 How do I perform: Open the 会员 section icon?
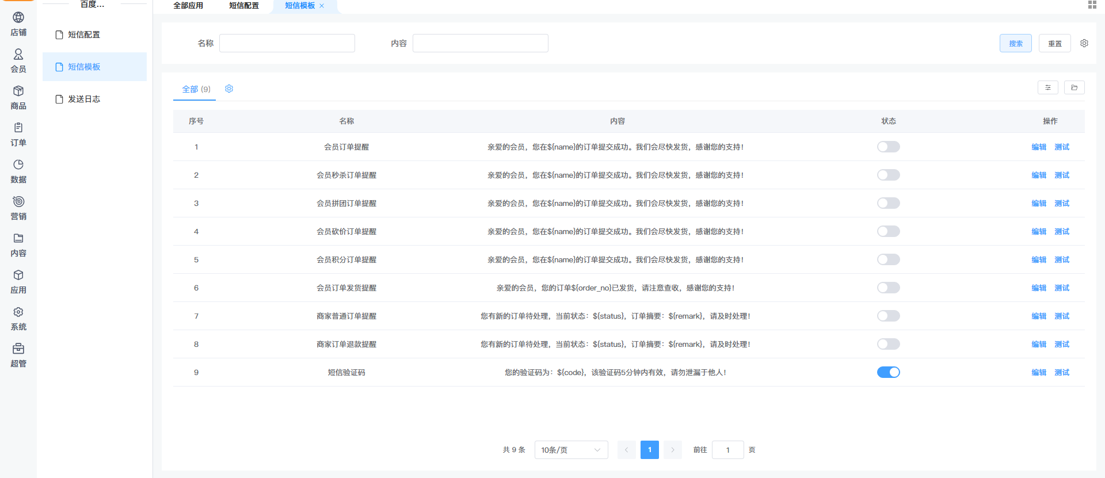point(18,54)
